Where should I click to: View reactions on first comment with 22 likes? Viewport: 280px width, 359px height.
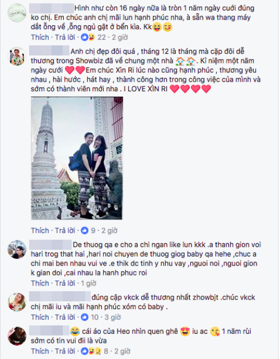pyautogui.click(x=94, y=37)
